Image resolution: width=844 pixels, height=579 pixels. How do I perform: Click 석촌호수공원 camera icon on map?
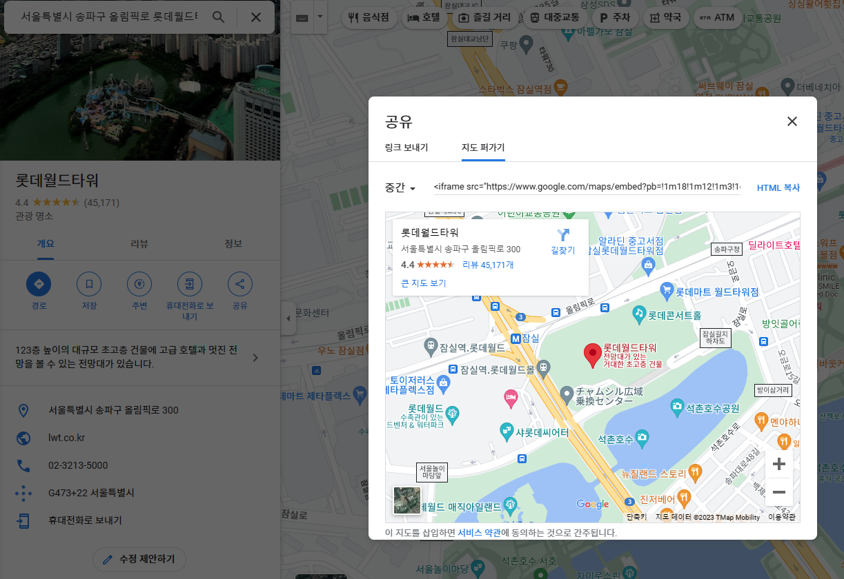[677, 407]
